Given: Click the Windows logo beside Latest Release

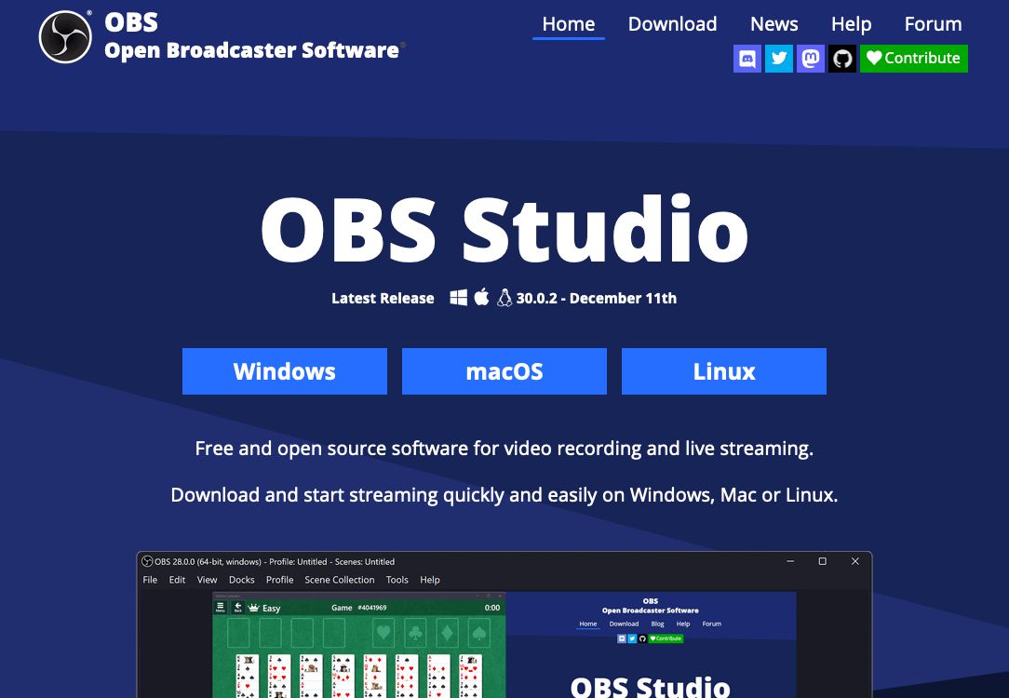Looking at the screenshot, I should click(x=458, y=298).
